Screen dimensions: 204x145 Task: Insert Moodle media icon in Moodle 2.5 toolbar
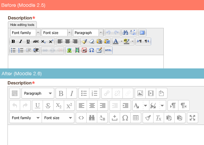pyautogui.click(x=77, y=50)
